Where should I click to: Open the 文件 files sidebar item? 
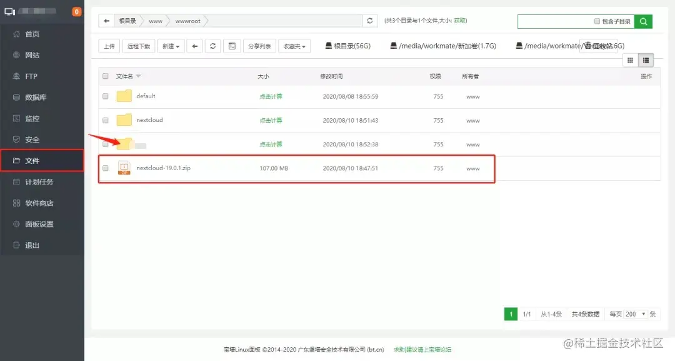pyautogui.click(x=42, y=161)
